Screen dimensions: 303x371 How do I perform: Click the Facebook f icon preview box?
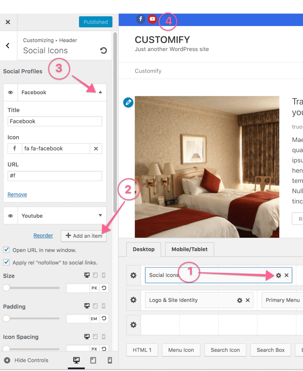point(15,148)
